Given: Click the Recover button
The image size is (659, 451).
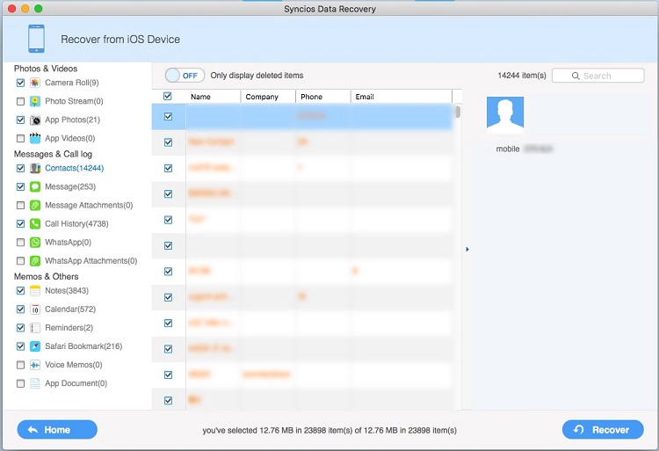Looking at the screenshot, I should tap(603, 430).
